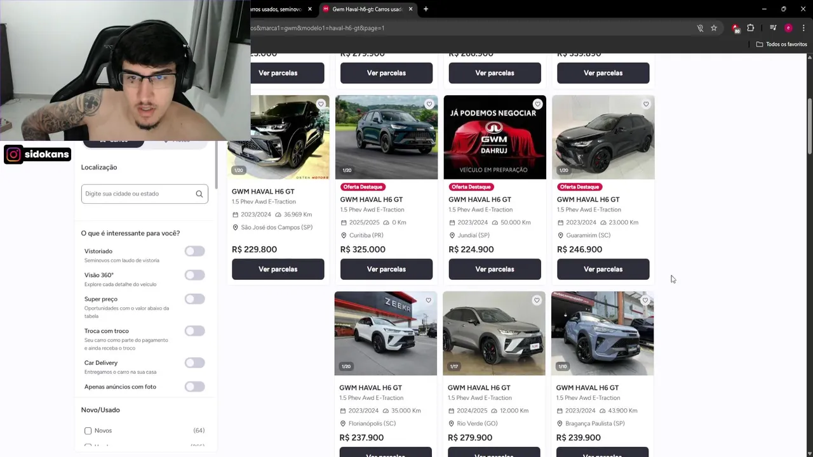Image resolution: width=813 pixels, height=457 pixels.
Task: Click the price R$ 279.900 for Rio Verde
Action: 470,438
